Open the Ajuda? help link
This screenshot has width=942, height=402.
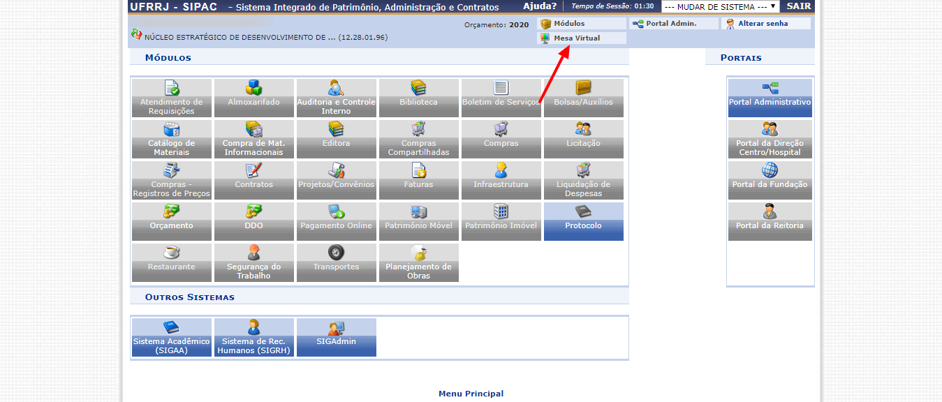[540, 6]
